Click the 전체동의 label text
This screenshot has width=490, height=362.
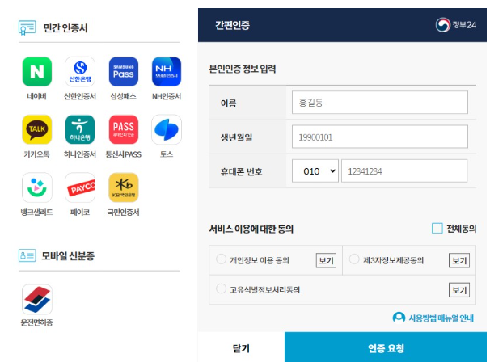pos(461,229)
